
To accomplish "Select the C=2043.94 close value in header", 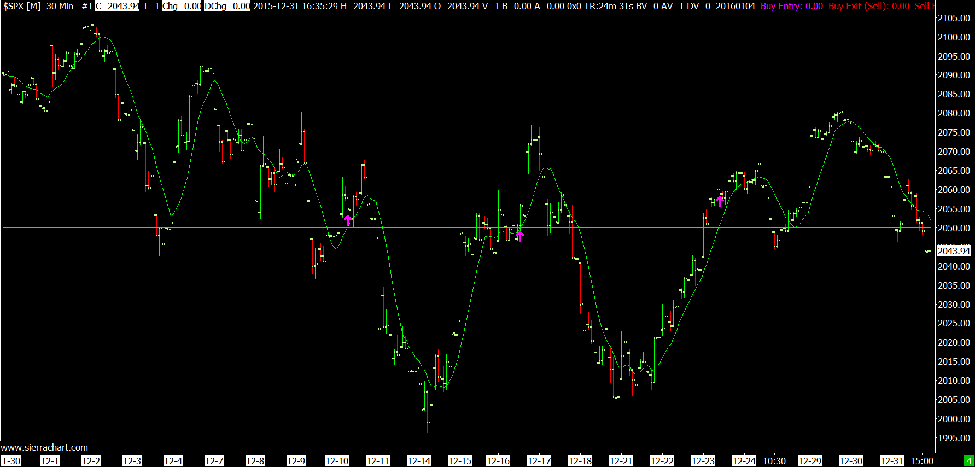I will click(x=118, y=6).
